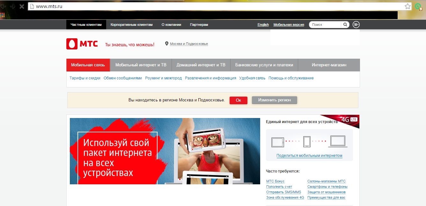Open Поделиться мобильным интернетом link
426x206 pixels.
tap(309, 155)
